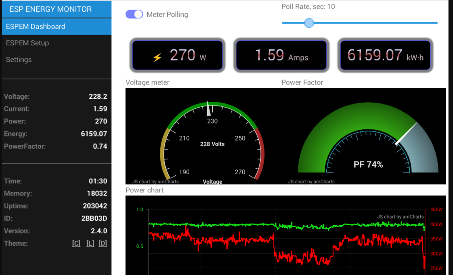453x275 pixels.
Task: Switch to the [D] theme
Action: [x=103, y=243]
